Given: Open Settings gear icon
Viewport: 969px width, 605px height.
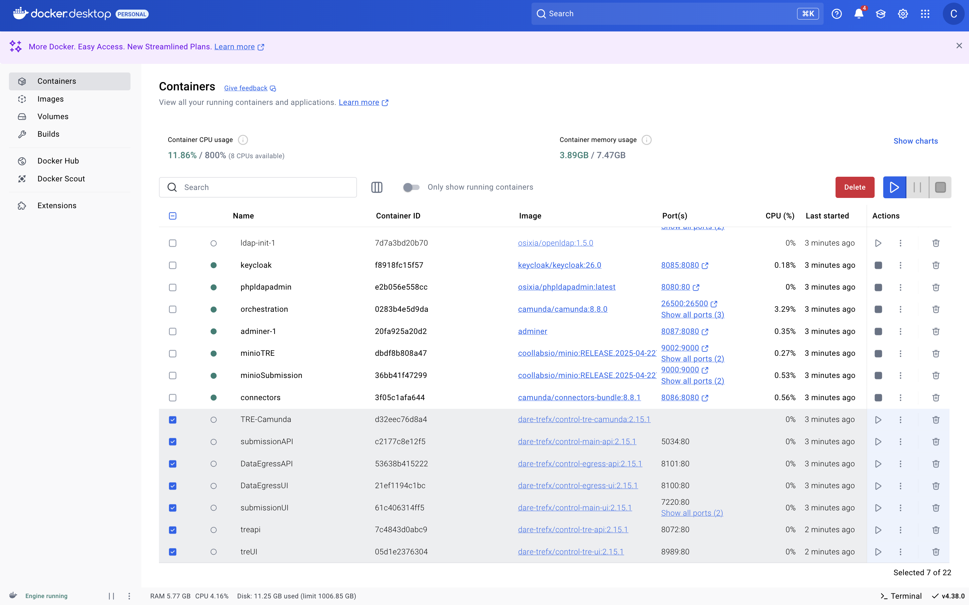Looking at the screenshot, I should click(x=902, y=14).
